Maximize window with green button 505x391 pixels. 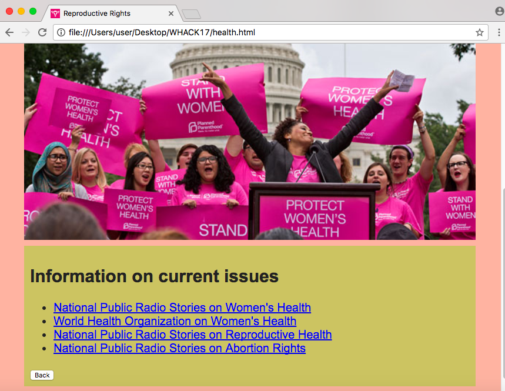[32, 11]
